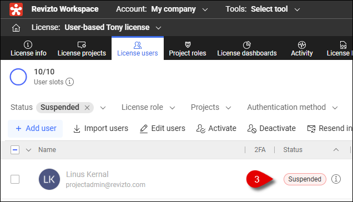The height and width of the screenshot is (202, 353).
Task: Click the LK user avatar
Action: (49, 179)
